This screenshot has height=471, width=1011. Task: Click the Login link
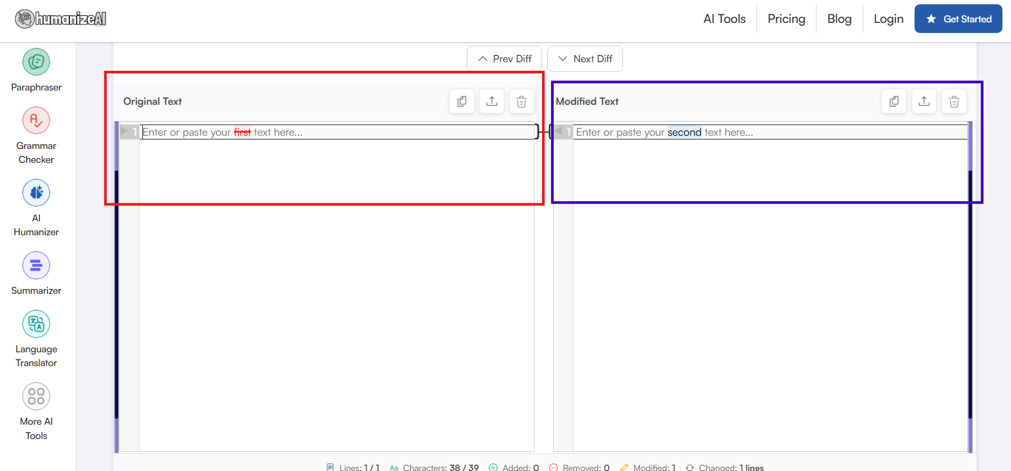click(888, 19)
